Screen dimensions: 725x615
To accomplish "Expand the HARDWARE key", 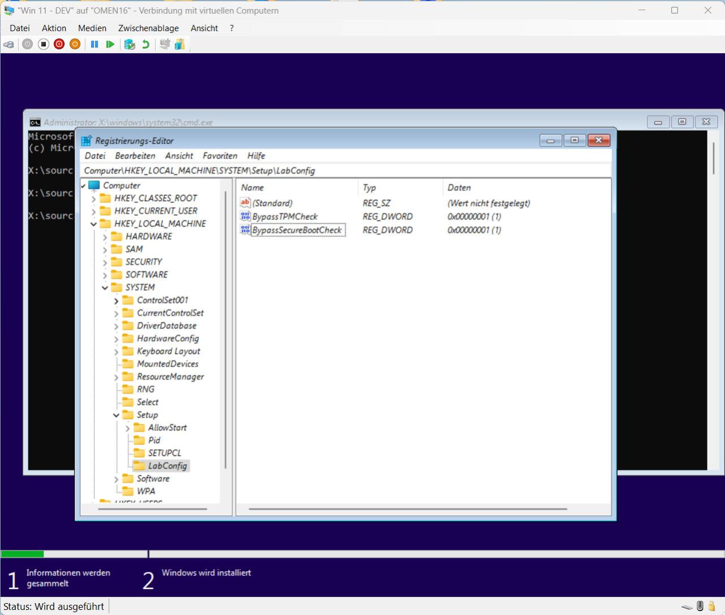I will click(x=105, y=236).
